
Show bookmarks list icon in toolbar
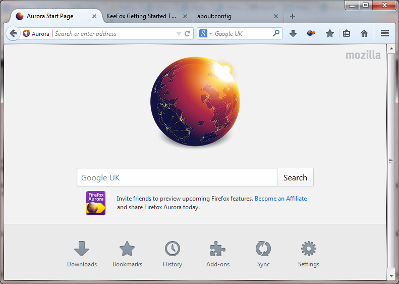pos(347,33)
